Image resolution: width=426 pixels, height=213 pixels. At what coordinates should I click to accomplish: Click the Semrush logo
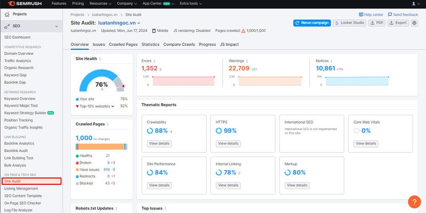pyautogui.click(x=22, y=4)
